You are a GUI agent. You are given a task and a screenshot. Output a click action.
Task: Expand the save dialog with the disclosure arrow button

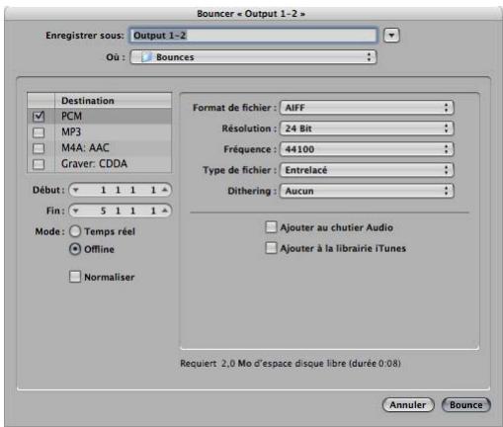391,36
